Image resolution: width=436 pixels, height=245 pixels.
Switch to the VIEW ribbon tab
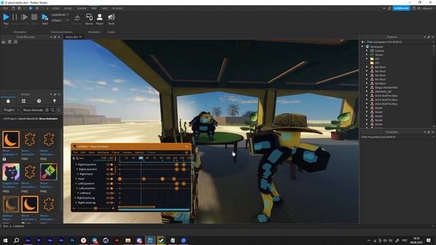(104, 8)
